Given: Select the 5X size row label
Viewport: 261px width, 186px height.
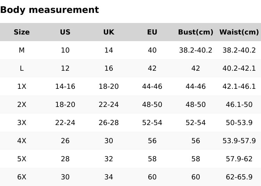Looking at the screenshot, I should (x=22, y=159).
